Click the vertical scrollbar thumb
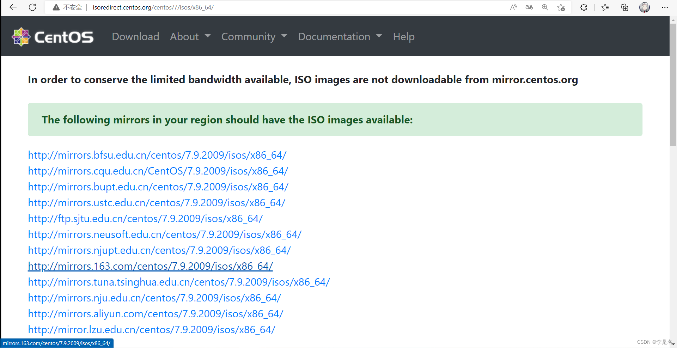 click(673, 85)
